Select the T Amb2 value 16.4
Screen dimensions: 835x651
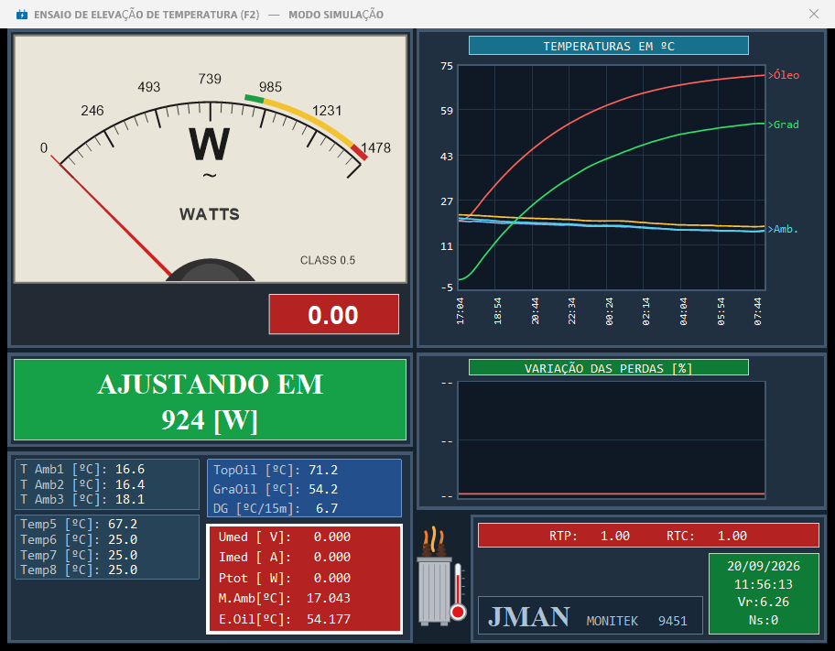tap(130, 484)
